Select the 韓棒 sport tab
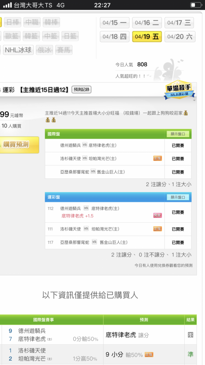205x365 pixels. 51,22
